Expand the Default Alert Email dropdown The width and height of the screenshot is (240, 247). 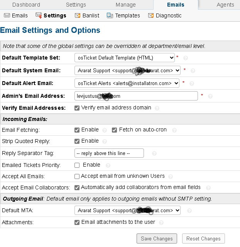127,83
